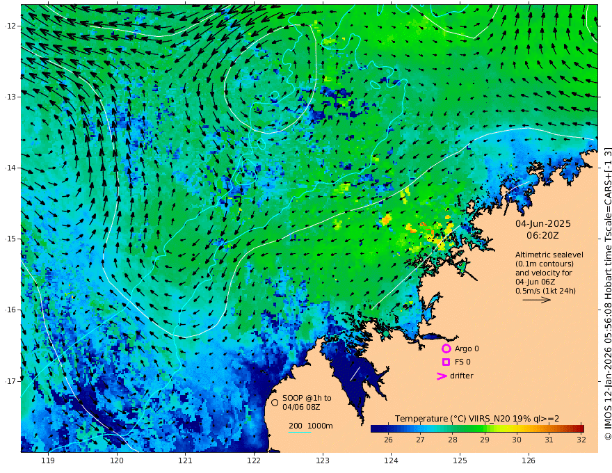Click longitude axis label 126
Image resolution: width=612 pixels, height=473 pixels.
529,461
